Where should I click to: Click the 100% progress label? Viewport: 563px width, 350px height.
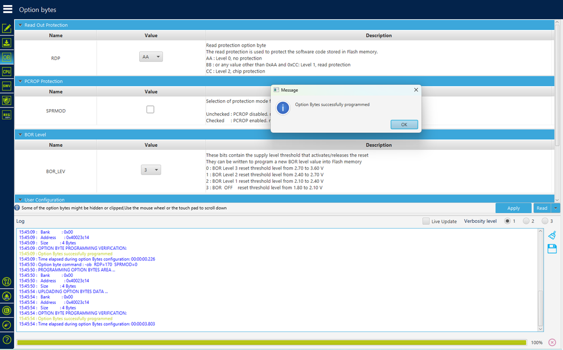click(x=537, y=343)
